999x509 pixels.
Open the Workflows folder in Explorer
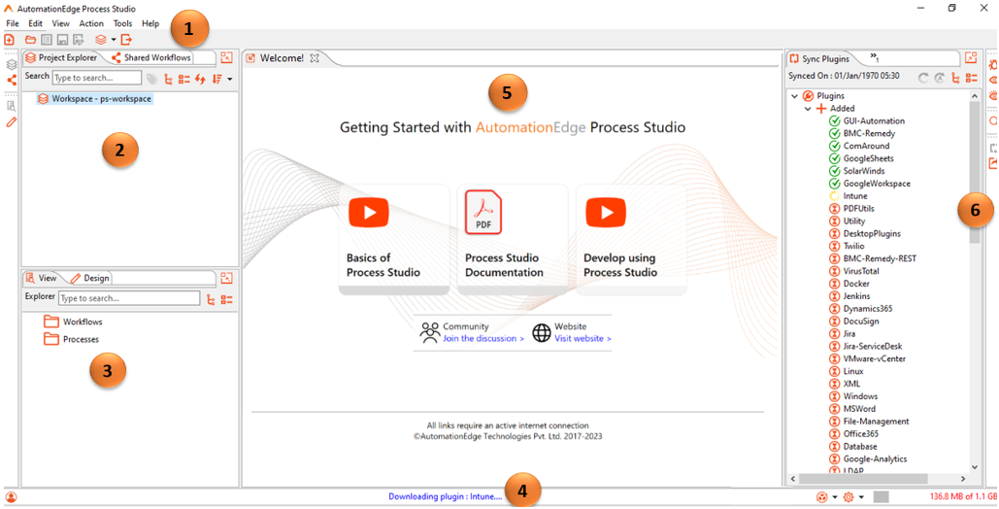82,322
